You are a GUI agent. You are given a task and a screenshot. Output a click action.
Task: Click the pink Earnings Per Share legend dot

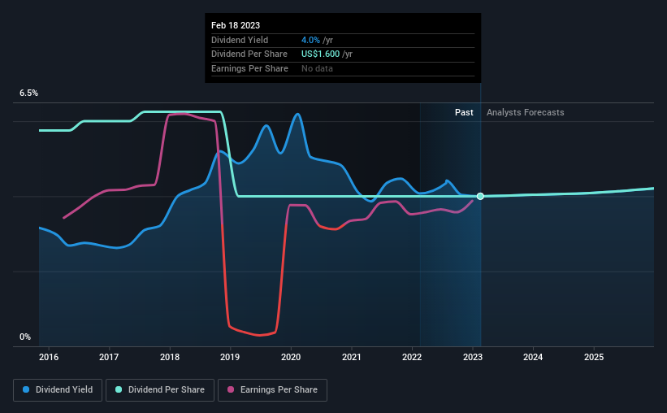(x=231, y=389)
